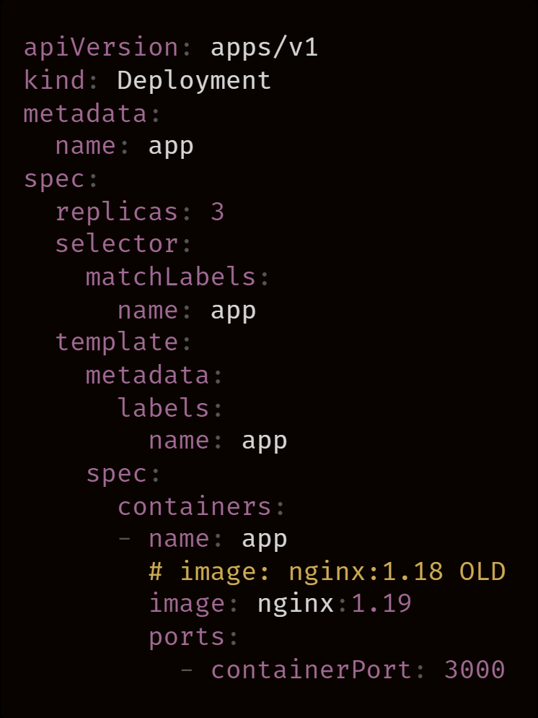This screenshot has height=718, width=538.
Task: Click the nginx image name on the uncommented line
Action: [295, 604]
